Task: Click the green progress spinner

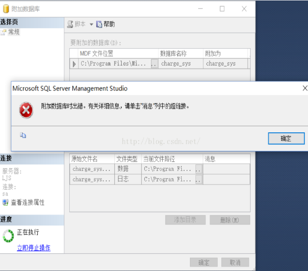Action: point(8,236)
